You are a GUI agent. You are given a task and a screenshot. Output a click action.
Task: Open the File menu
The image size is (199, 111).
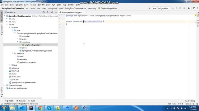pyautogui.click(x=2, y=5)
